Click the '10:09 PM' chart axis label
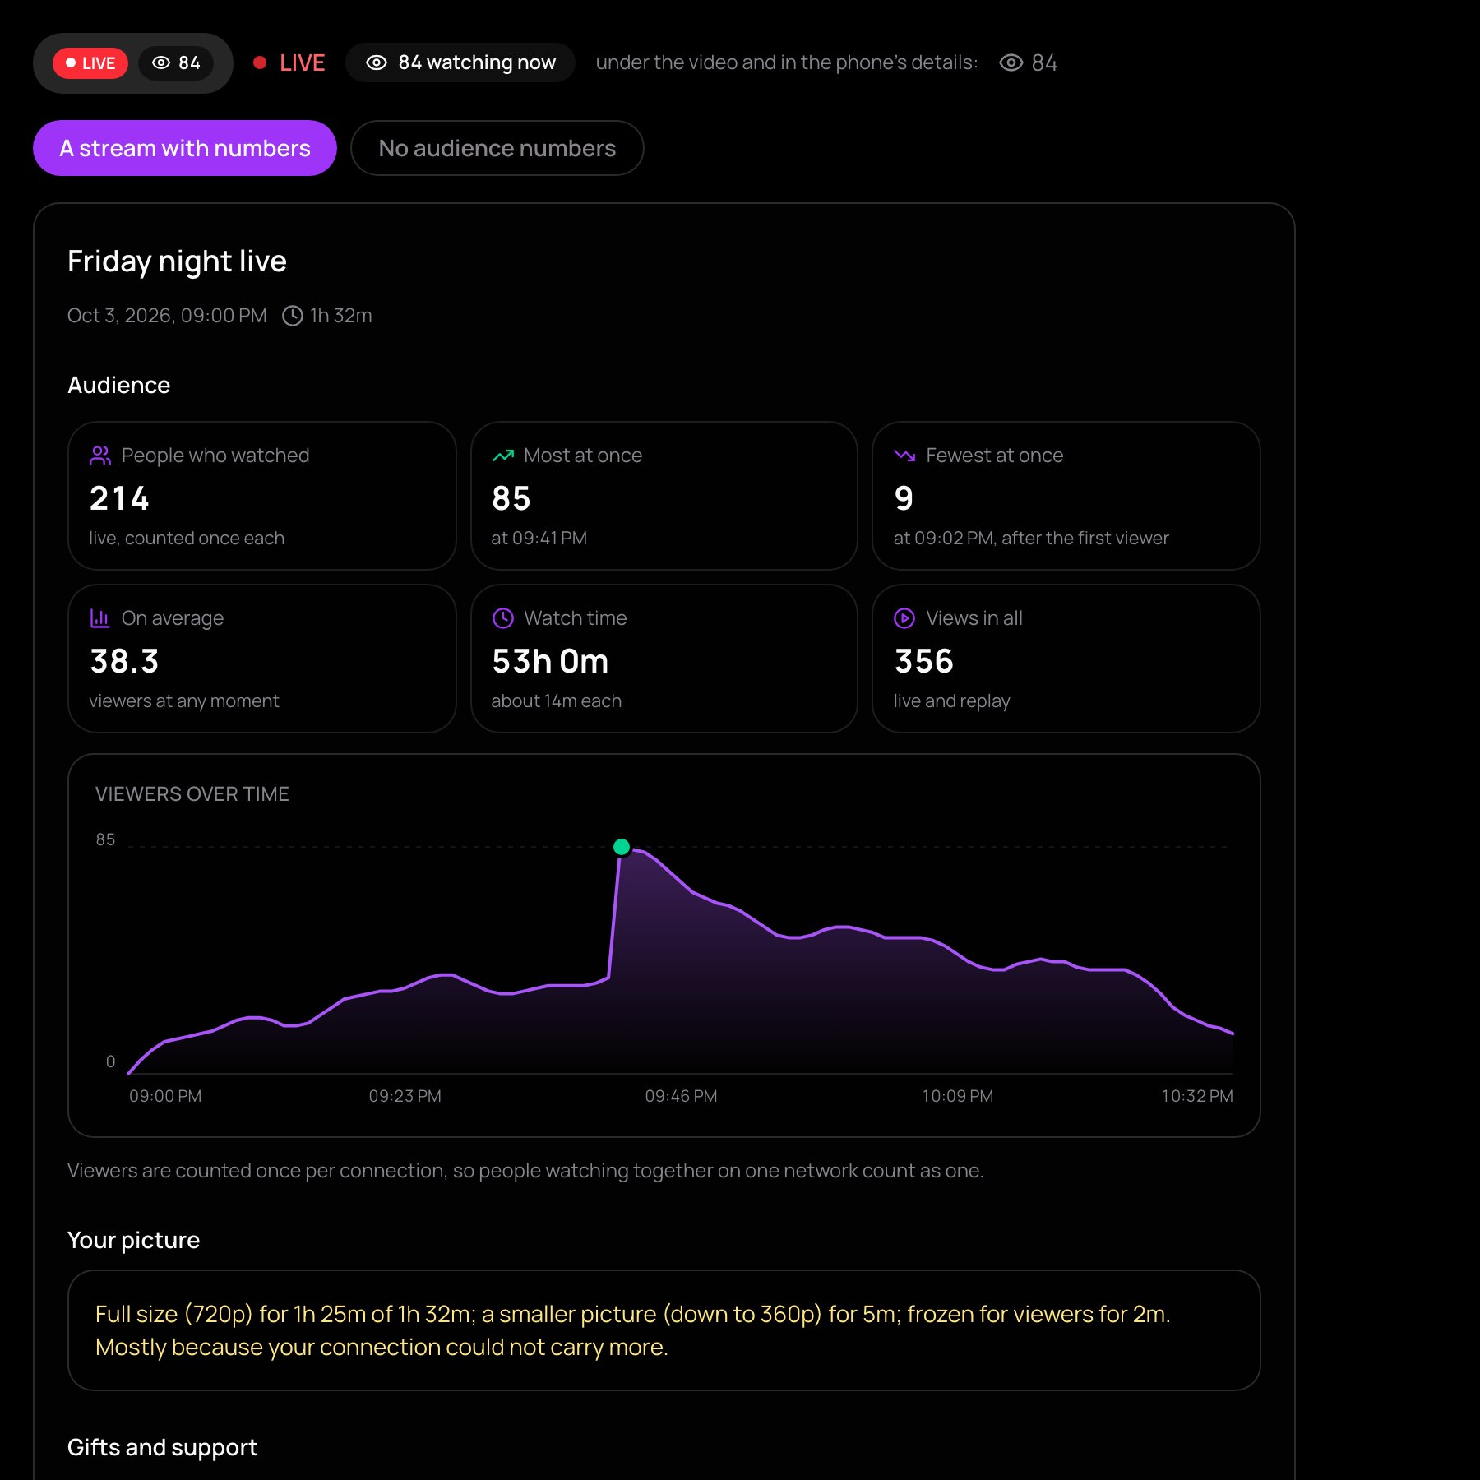This screenshot has width=1480, height=1480. tap(957, 1096)
